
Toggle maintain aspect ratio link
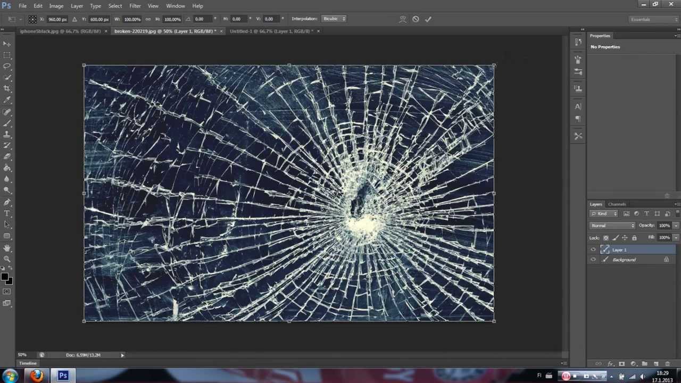pos(148,19)
